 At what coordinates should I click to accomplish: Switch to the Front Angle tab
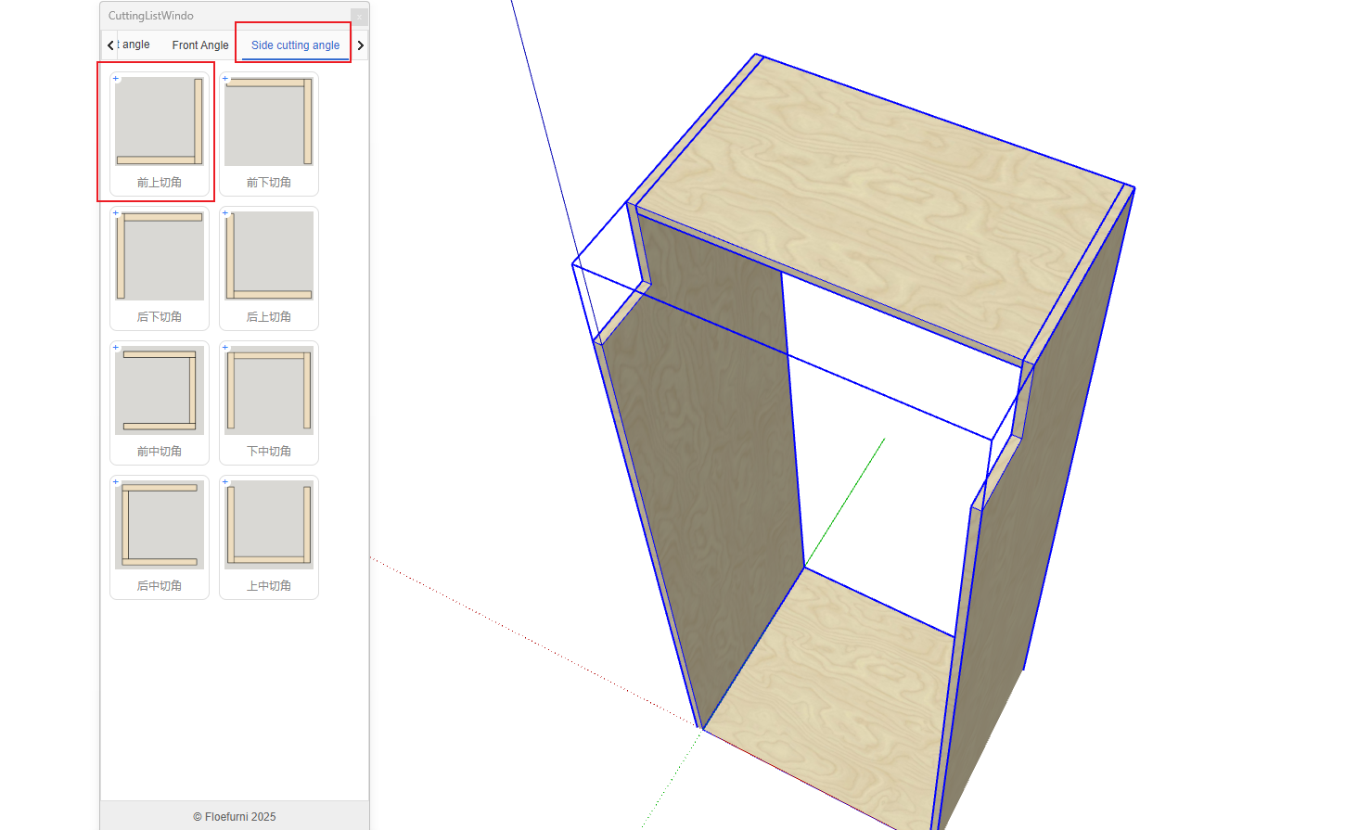[199, 45]
